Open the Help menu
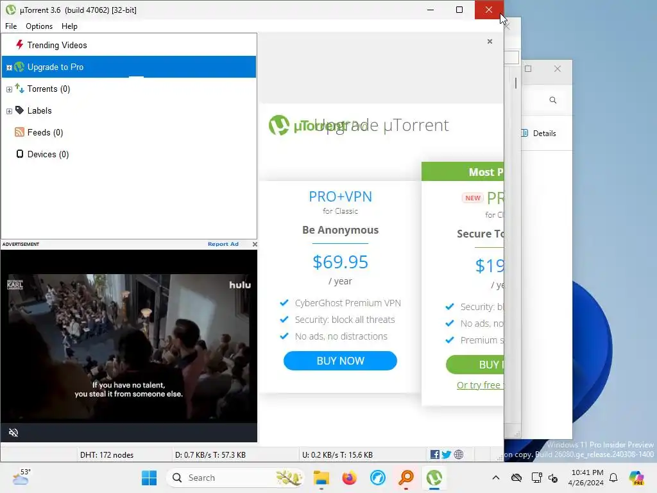657x493 pixels. point(69,26)
